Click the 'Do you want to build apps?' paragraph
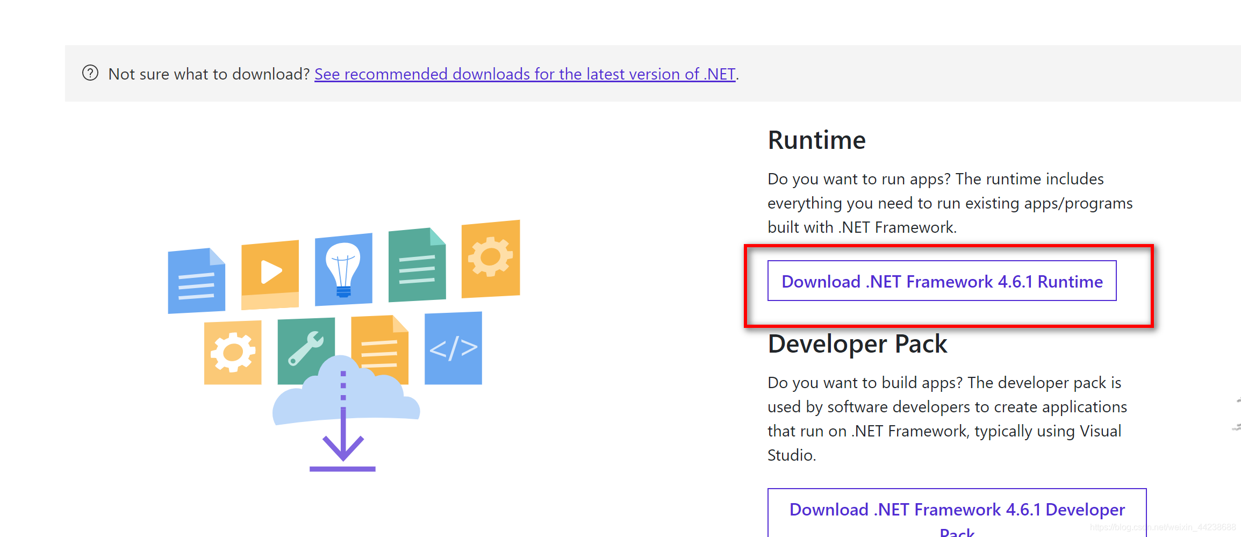This screenshot has height=537, width=1241. pyautogui.click(x=947, y=419)
